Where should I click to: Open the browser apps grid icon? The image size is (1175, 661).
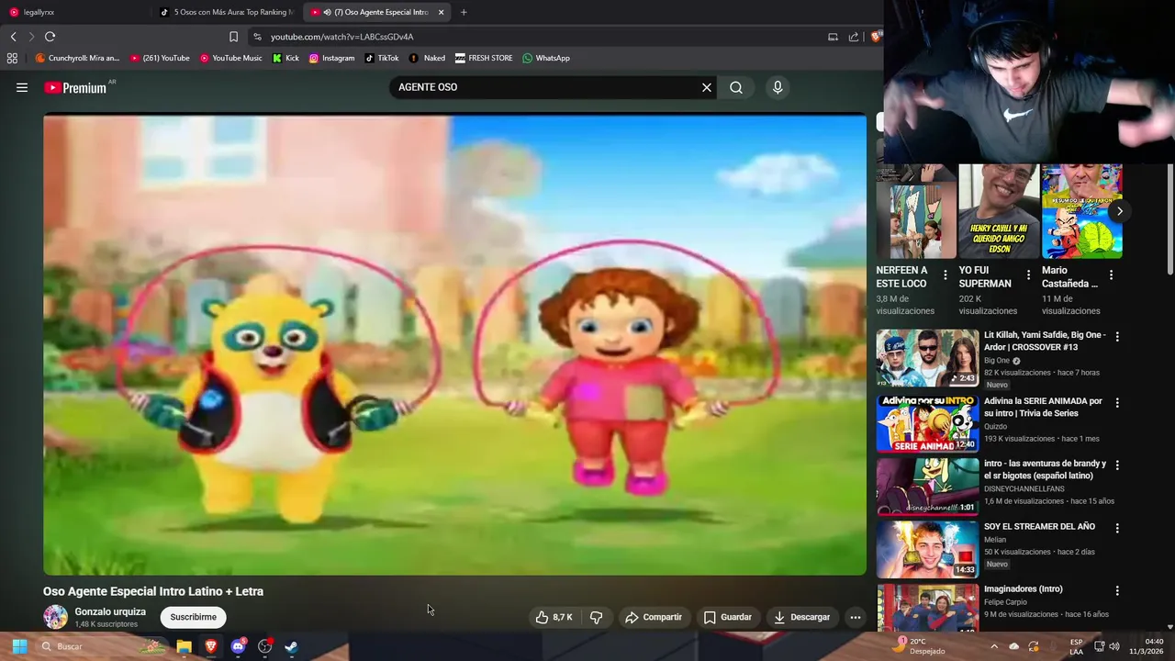pos(12,58)
